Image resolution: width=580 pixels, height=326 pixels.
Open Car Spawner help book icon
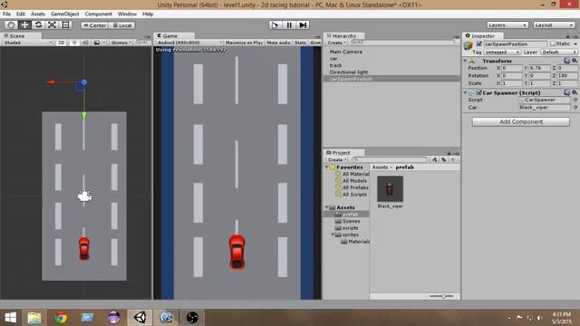567,92
